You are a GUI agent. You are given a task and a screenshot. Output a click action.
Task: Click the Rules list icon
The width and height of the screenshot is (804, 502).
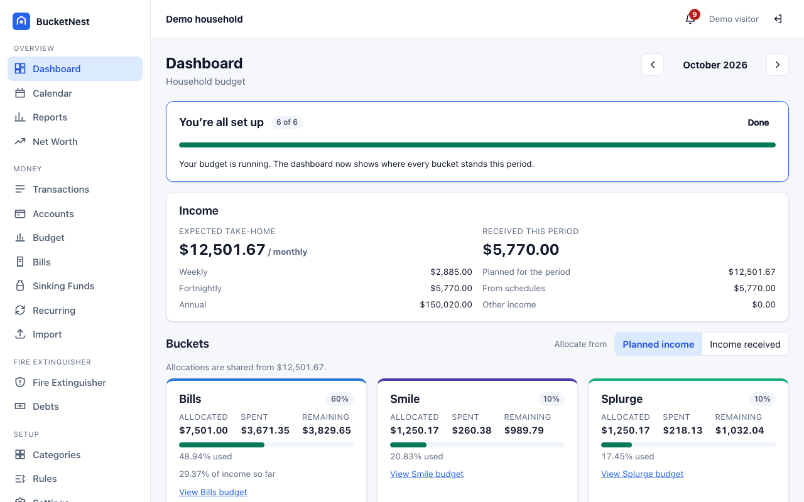tap(20, 479)
